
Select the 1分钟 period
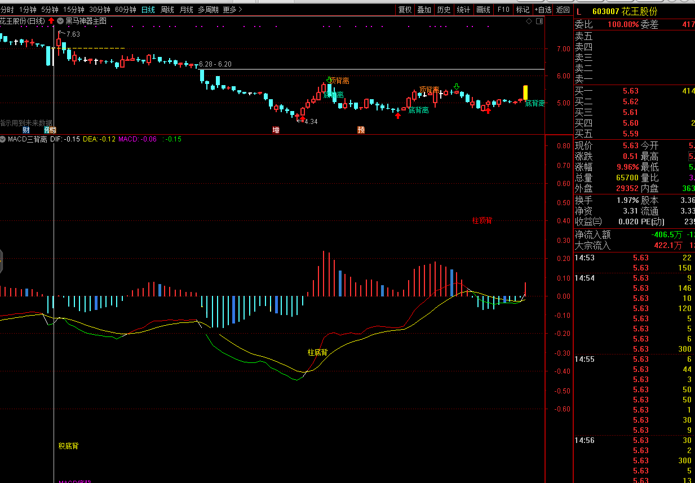pyautogui.click(x=28, y=10)
